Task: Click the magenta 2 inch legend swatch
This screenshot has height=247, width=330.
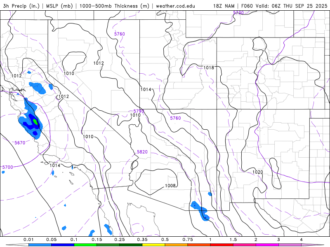Action: coord(267,245)
